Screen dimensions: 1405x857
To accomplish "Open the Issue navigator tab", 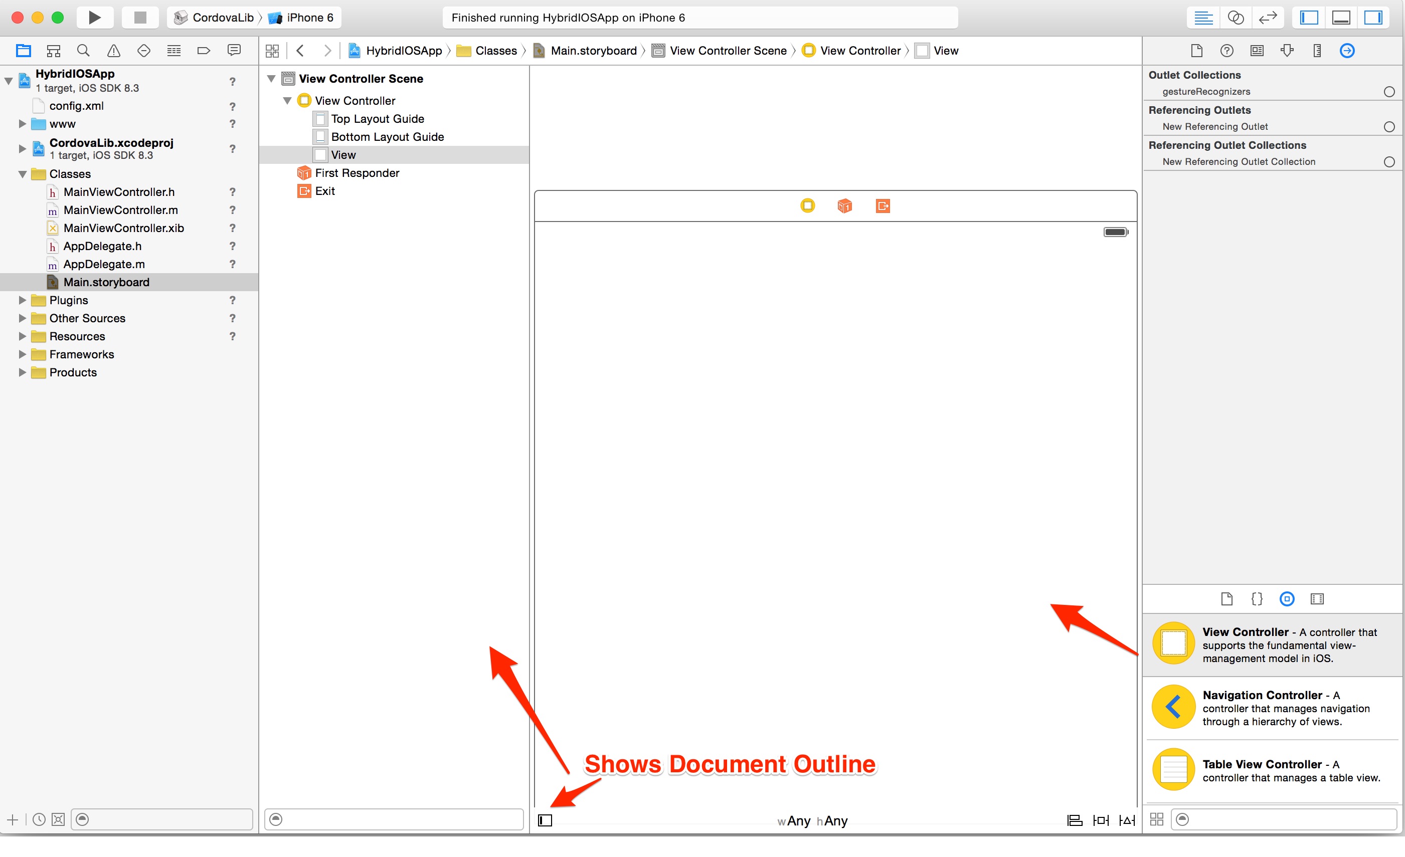I will tap(114, 51).
